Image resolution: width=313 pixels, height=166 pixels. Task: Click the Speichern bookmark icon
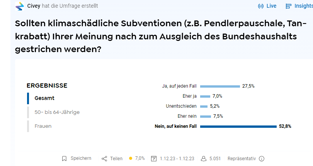(x=65, y=159)
